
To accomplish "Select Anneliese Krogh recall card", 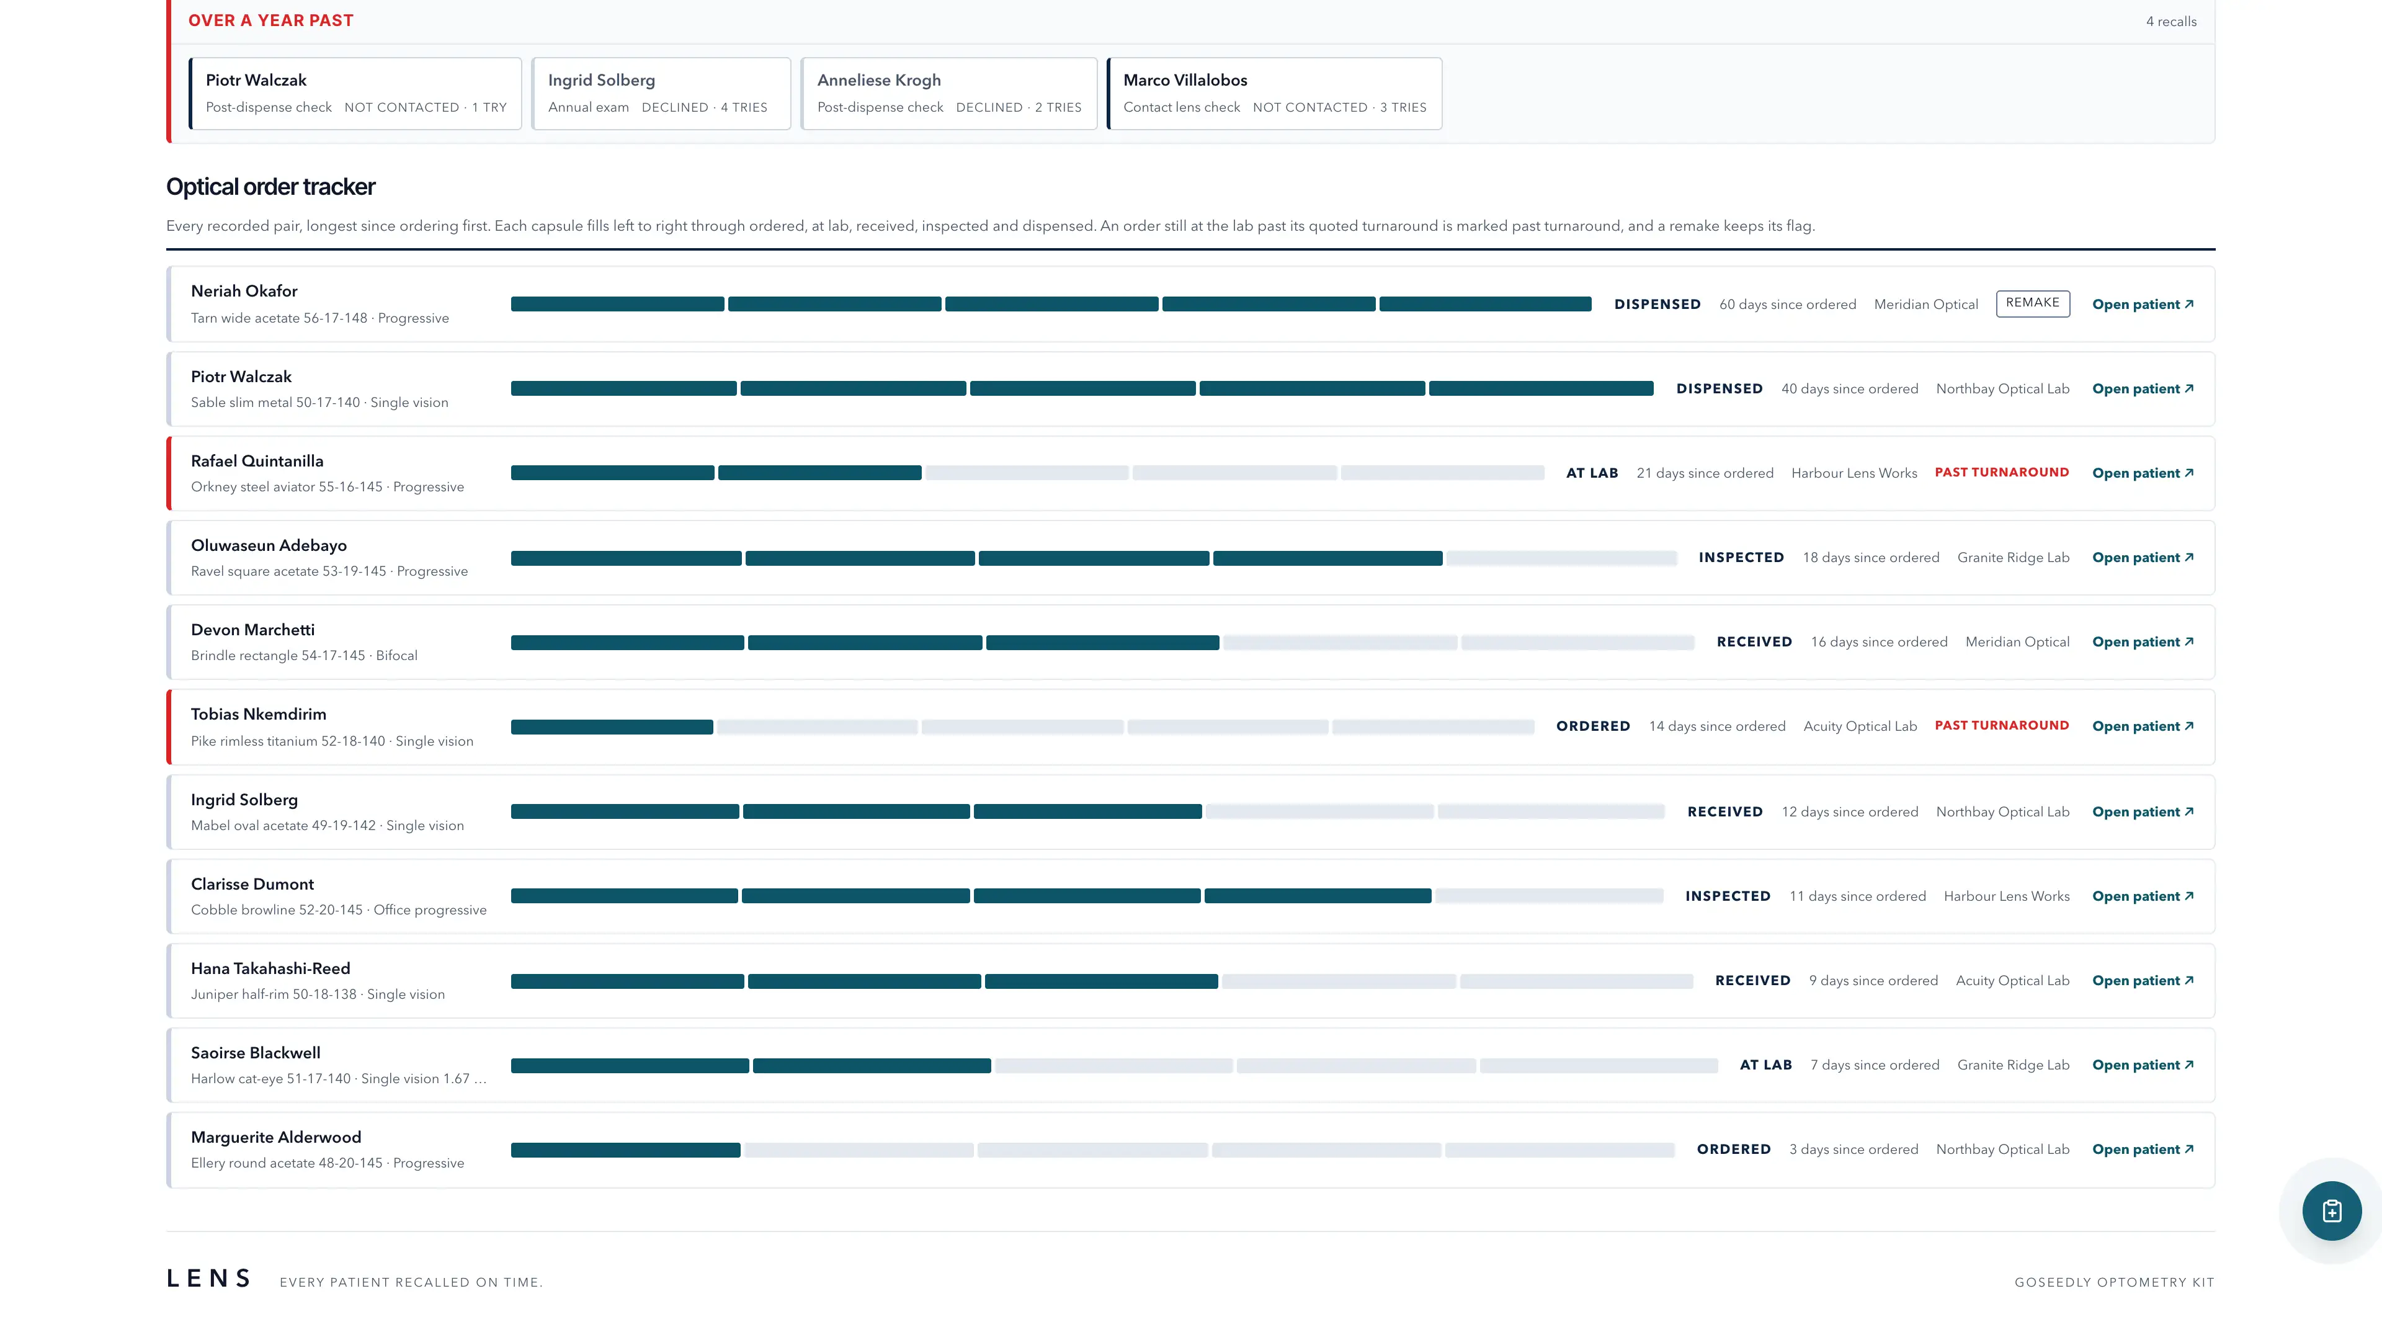I will coord(948,94).
